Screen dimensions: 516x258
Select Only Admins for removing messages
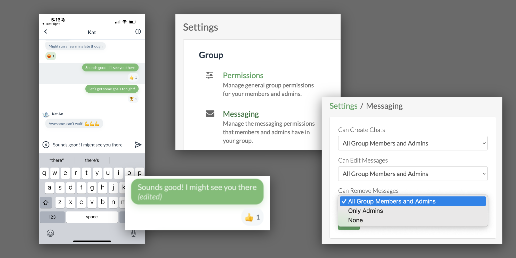coord(365,211)
